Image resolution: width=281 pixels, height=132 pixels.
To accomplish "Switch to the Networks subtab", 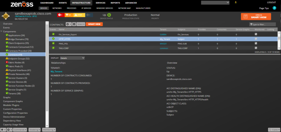I will [x=57, y=8].
